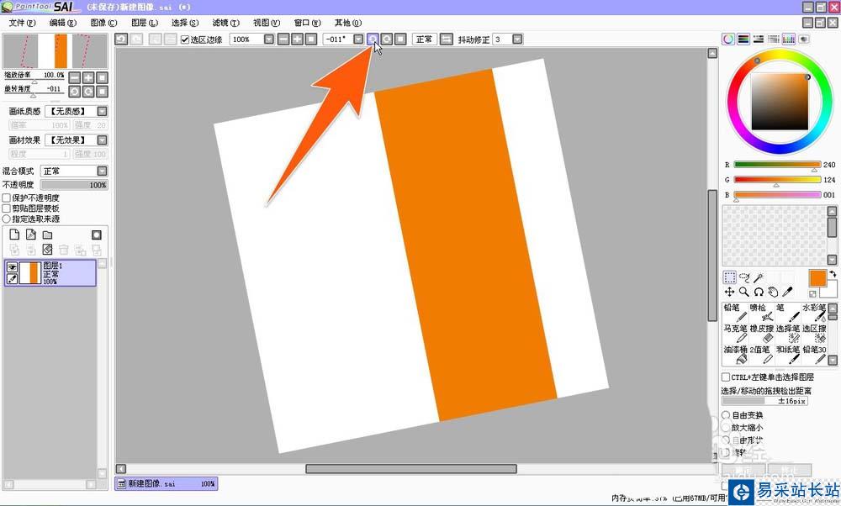The image size is (841, 506).
Task: Select the zoom magnifier tool
Action: (x=744, y=292)
